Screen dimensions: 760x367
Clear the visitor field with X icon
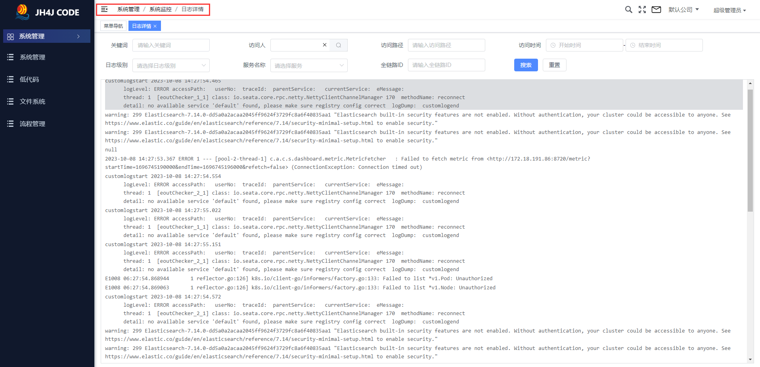325,45
